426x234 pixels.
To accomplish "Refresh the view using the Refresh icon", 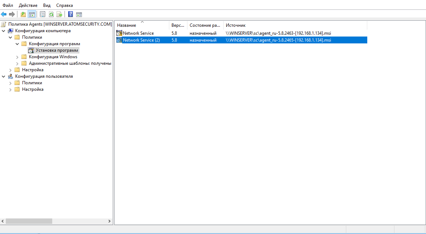I will 51,14.
